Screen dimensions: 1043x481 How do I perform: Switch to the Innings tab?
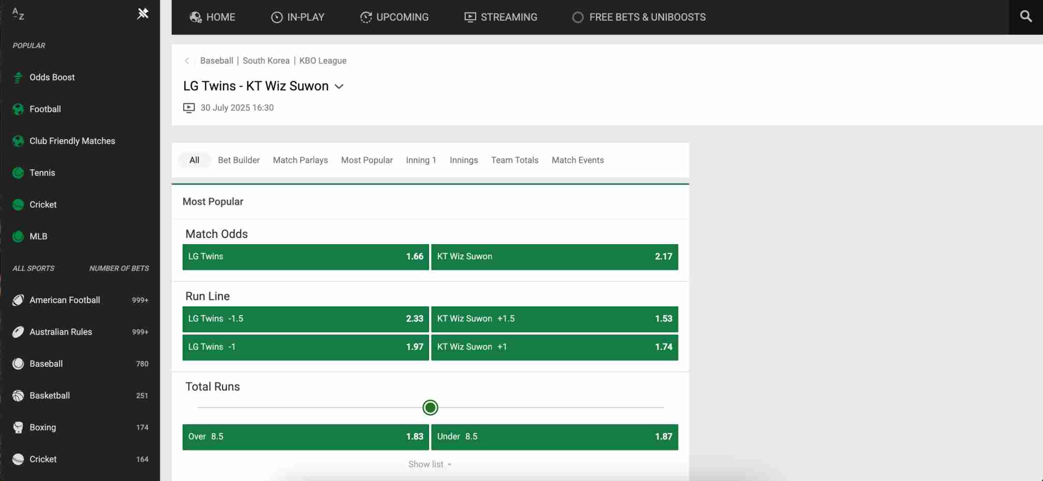point(464,160)
